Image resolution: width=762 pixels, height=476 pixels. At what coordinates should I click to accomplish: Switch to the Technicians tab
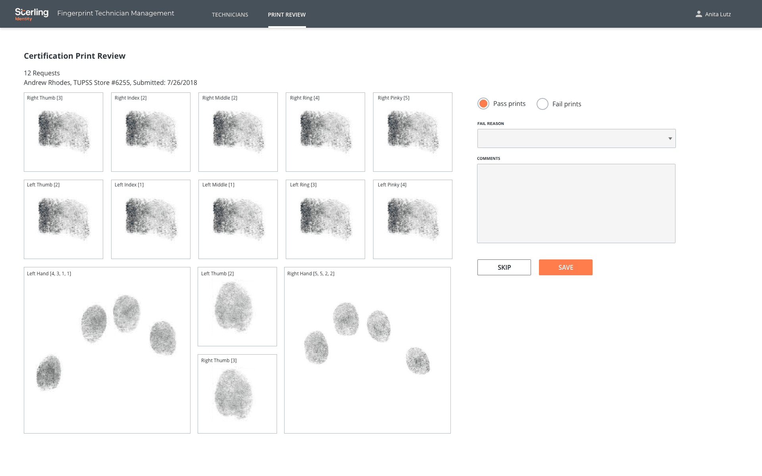click(230, 15)
